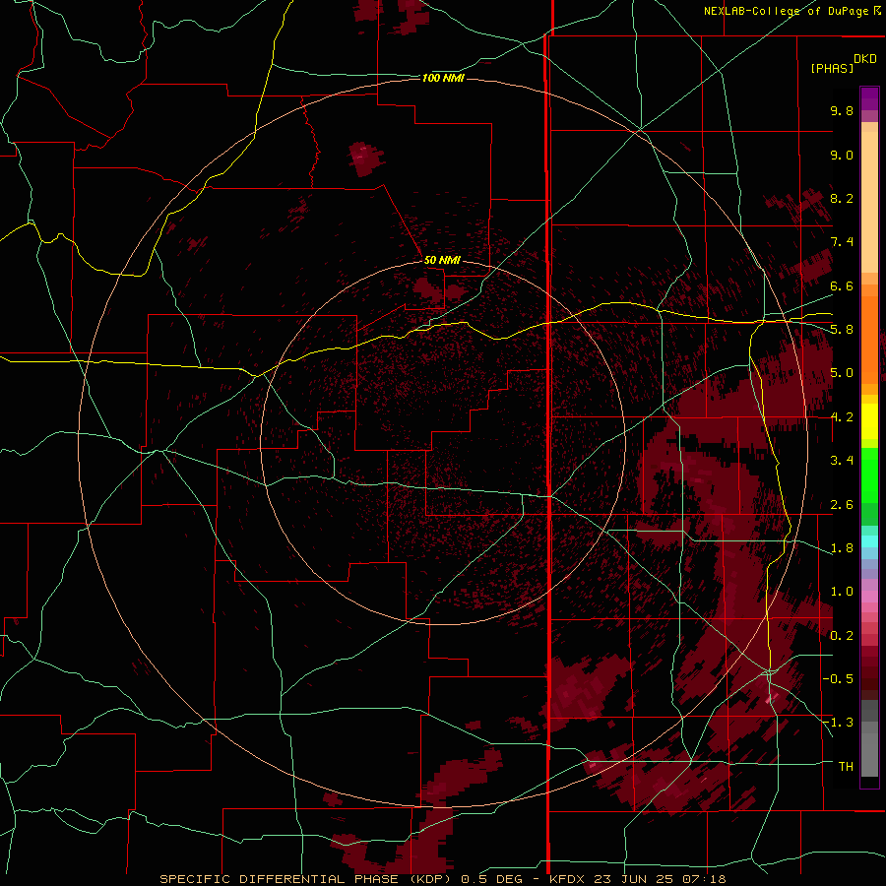The width and height of the screenshot is (886, 886).
Task: Click the 5.0 scale value
Action: [842, 373]
